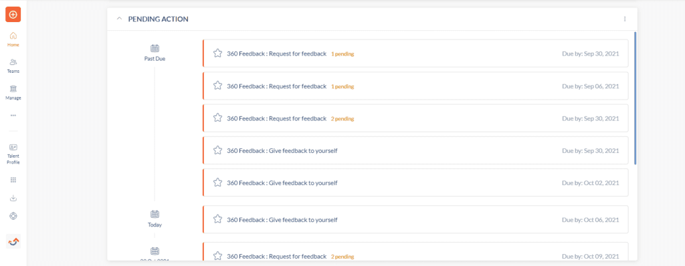Click the Today calendar icon
Viewport: 685px width, 266px height.
click(155, 214)
